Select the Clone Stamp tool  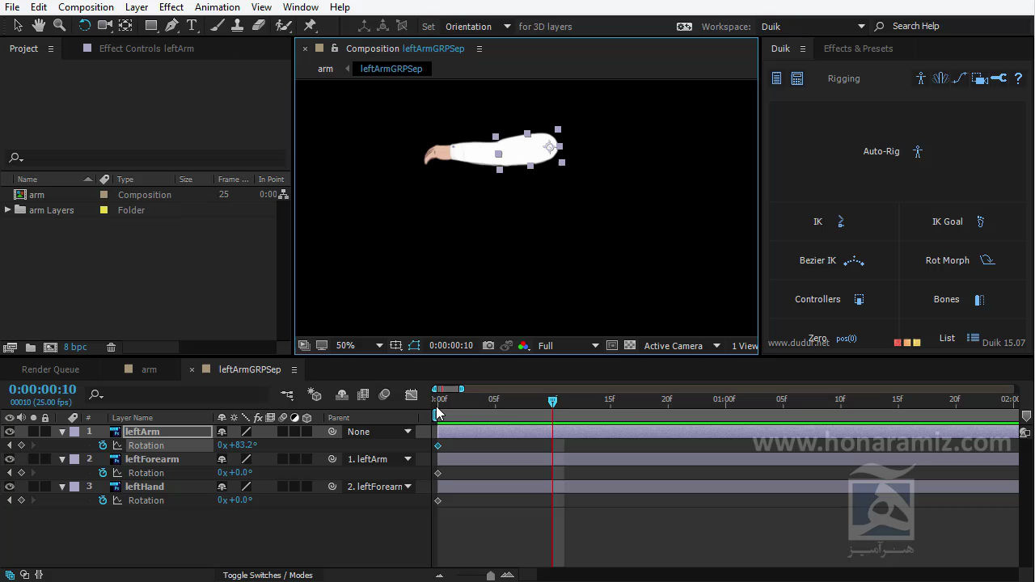click(238, 26)
